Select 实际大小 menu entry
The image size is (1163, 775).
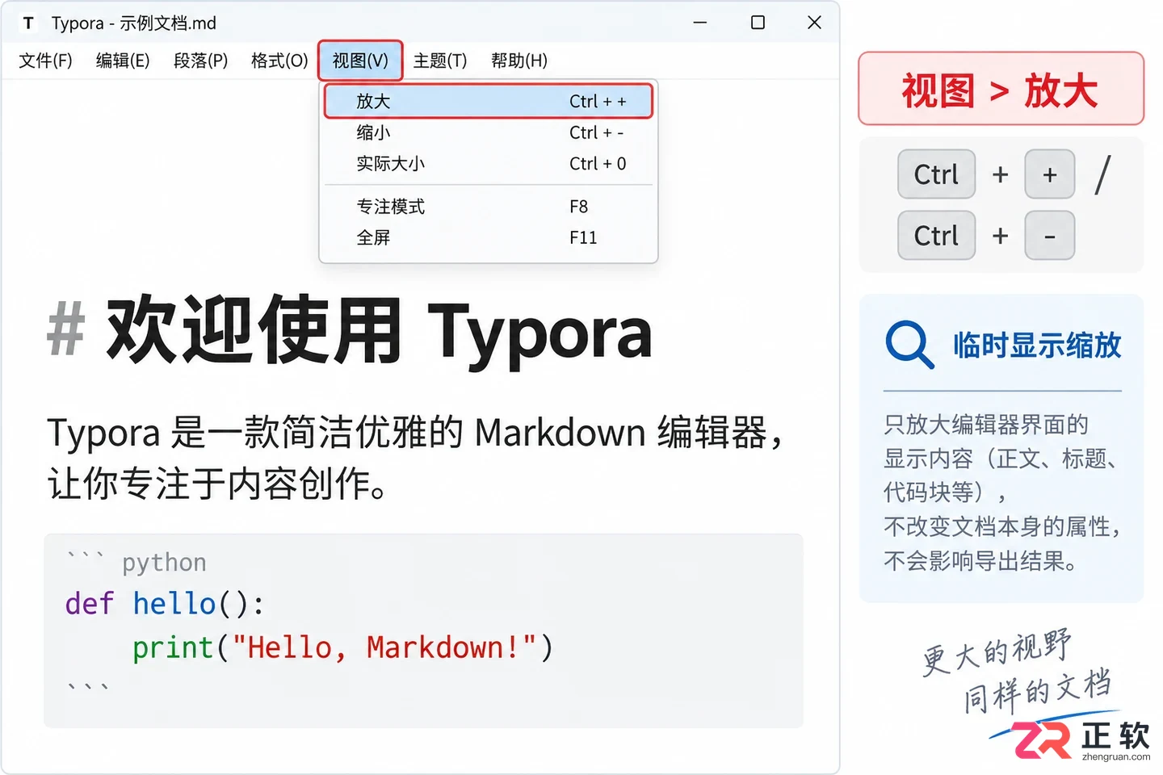pyautogui.click(x=489, y=163)
